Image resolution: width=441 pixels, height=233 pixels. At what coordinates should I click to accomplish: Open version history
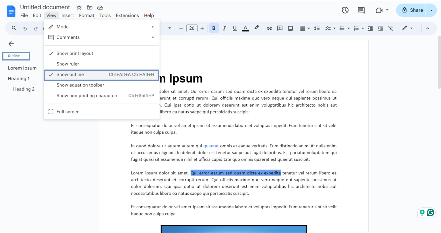(345, 10)
